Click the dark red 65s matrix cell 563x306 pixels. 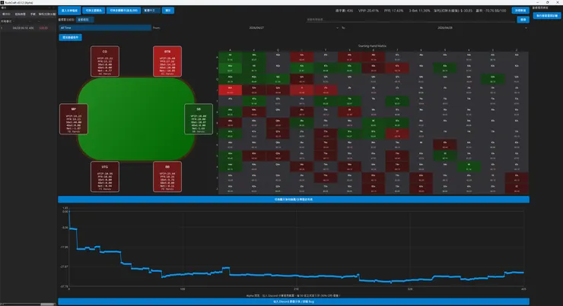(x=445, y=144)
